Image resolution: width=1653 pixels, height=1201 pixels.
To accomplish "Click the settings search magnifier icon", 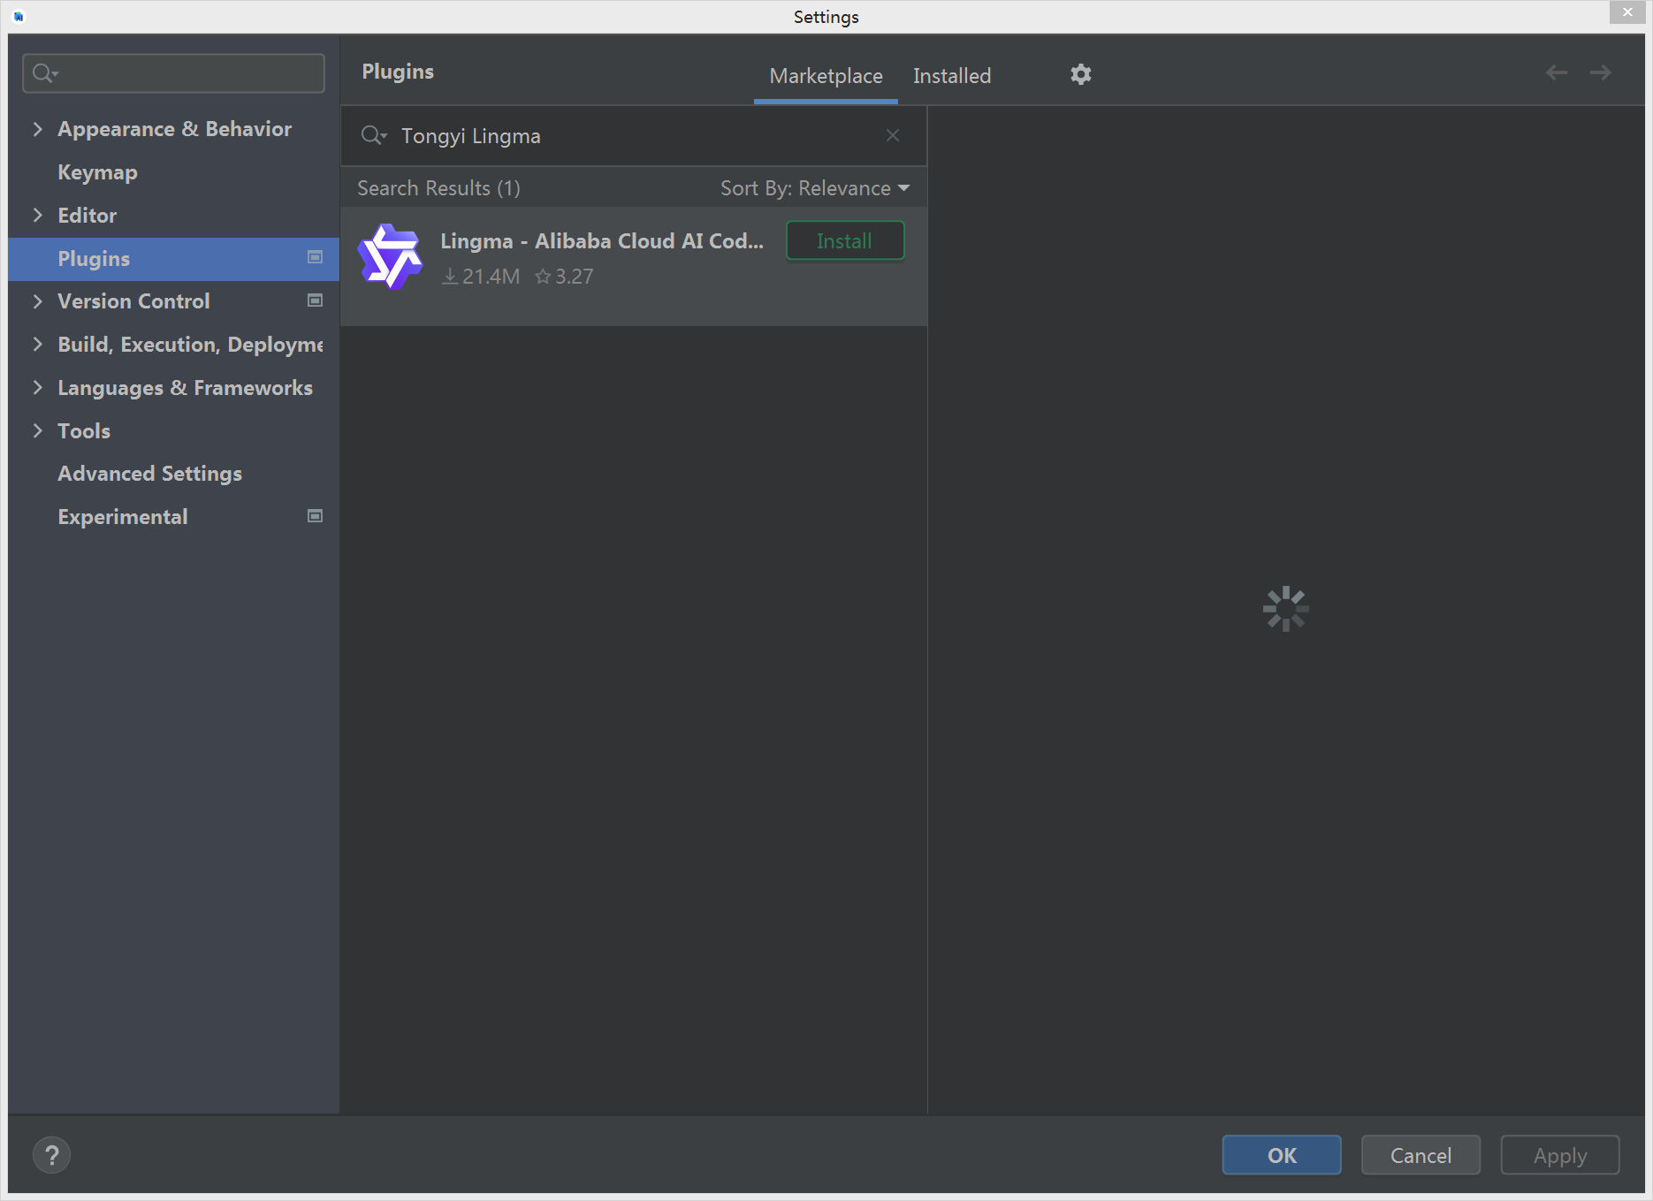I will pyautogui.click(x=44, y=73).
